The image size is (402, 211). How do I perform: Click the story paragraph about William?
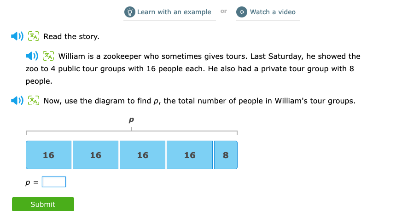pos(193,69)
